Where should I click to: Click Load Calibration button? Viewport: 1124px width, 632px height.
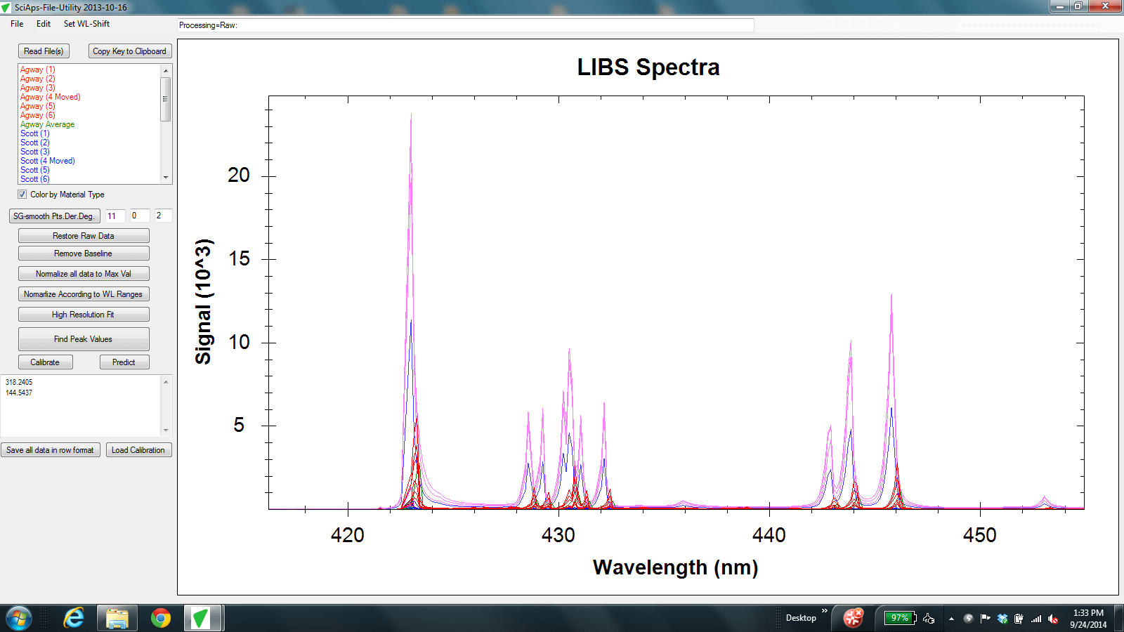click(138, 450)
